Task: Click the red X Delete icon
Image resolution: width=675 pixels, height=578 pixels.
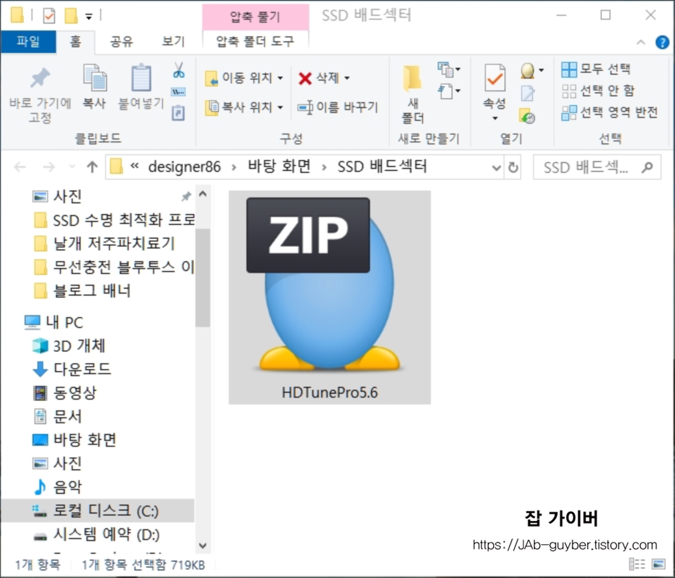Action: coord(305,78)
